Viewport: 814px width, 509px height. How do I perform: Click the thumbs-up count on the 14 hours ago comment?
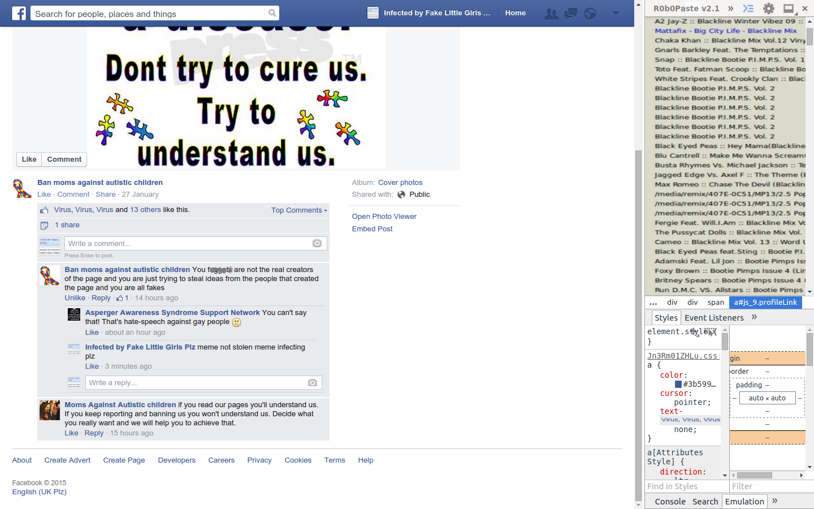(123, 298)
